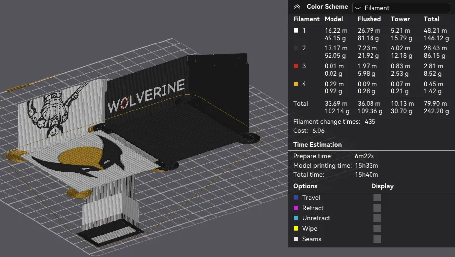Toggle Retract display checkbox
The image size is (455, 257).
coord(377,208)
